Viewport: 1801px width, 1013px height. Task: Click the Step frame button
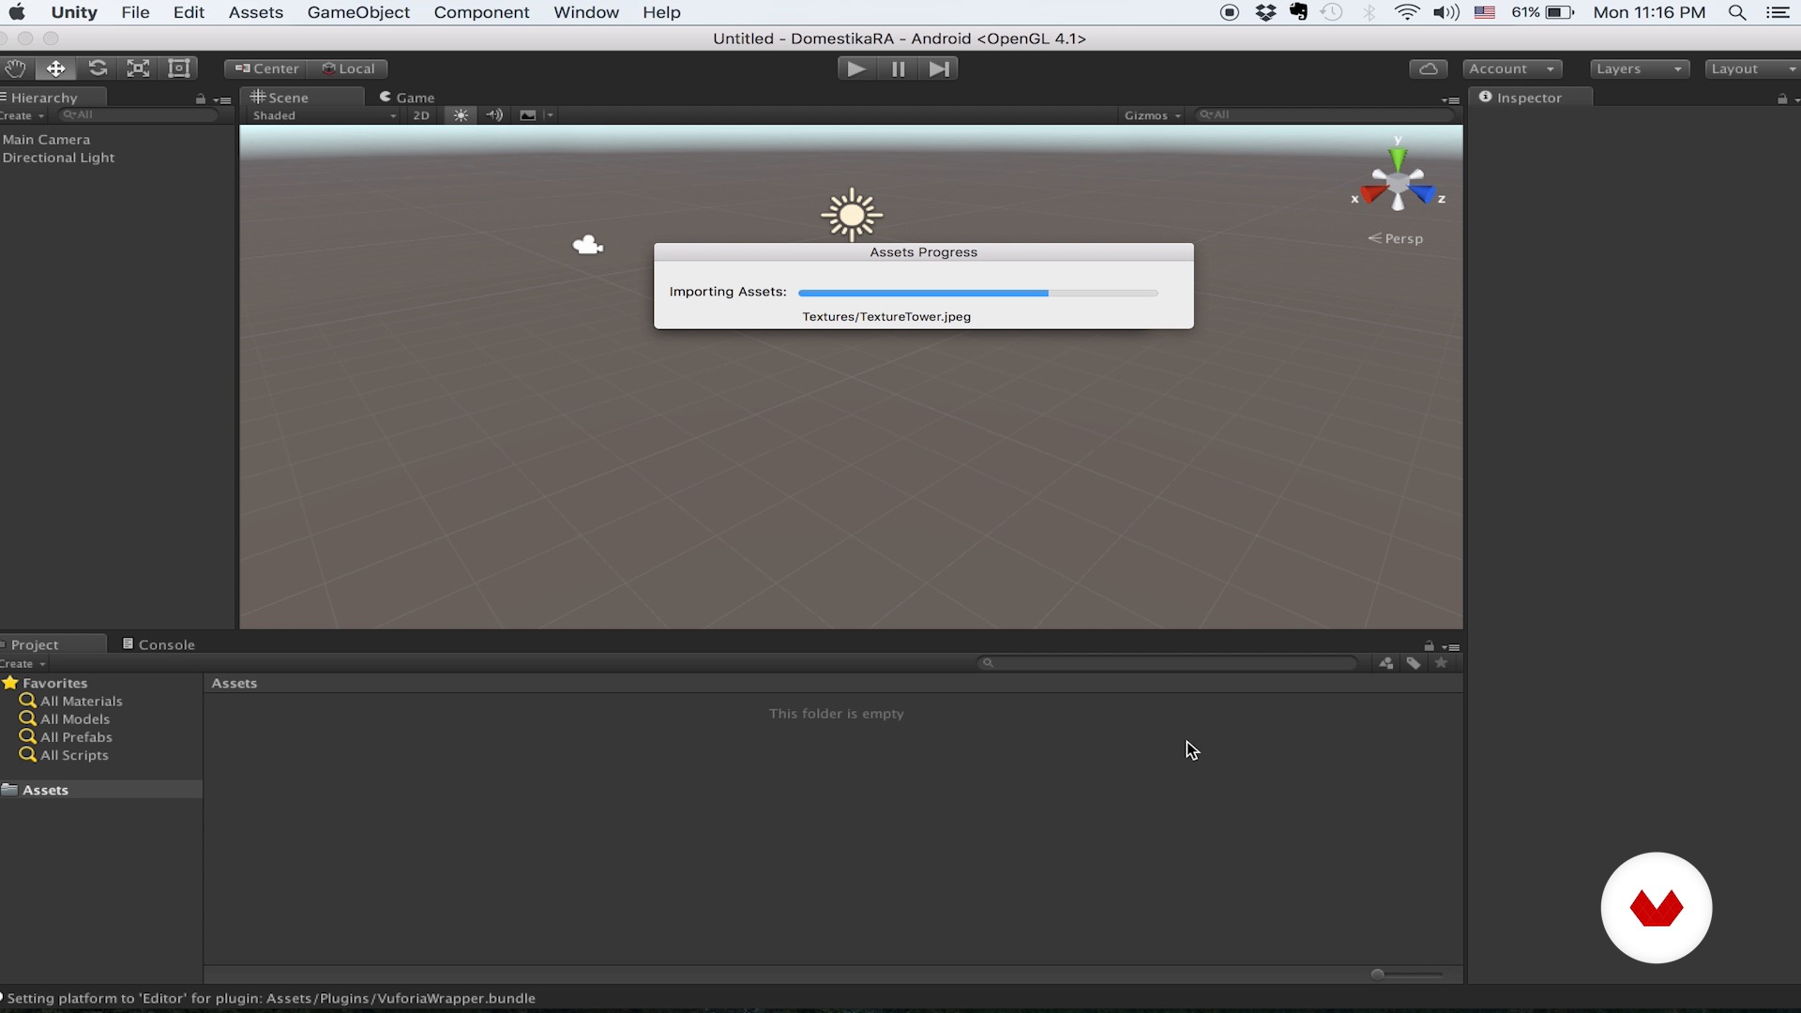[938, 68]
